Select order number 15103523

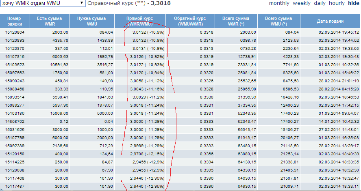point(15,65)
